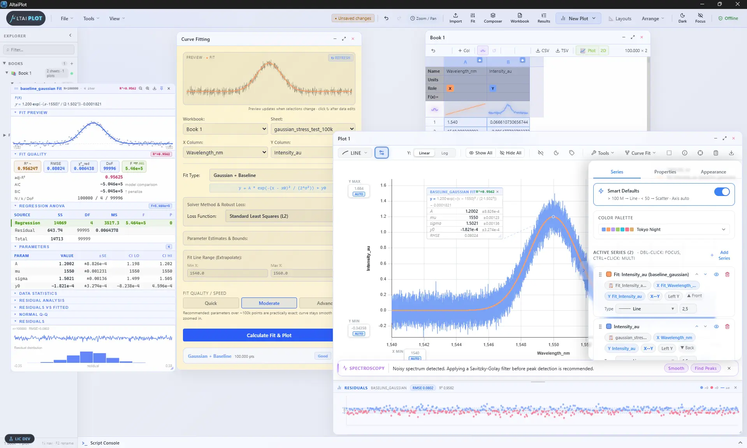Open the Composer tool

493,18
